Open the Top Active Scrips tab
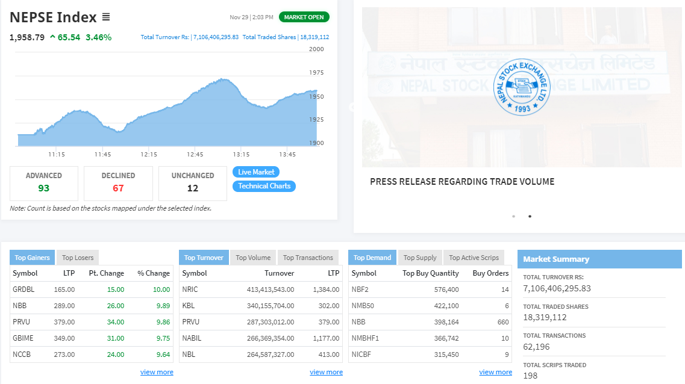This screenshot has height=384, width=685. pos(474,258)
